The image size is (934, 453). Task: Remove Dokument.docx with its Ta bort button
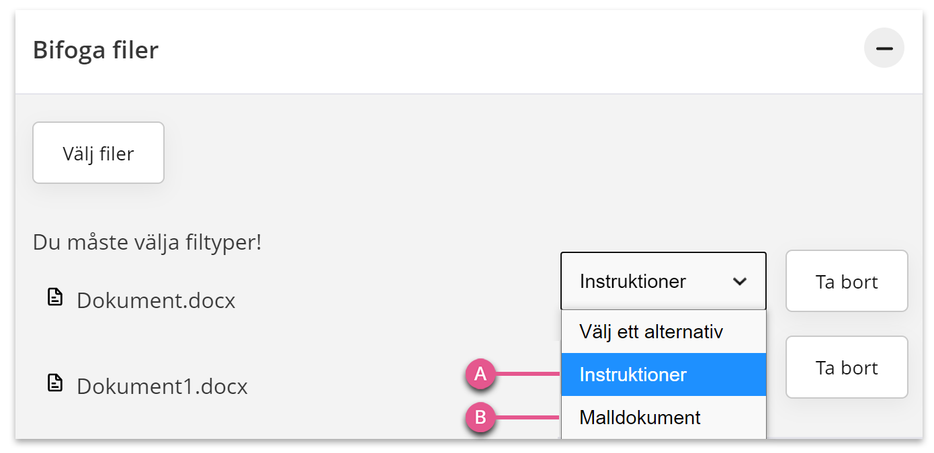(x=847, y=281)
